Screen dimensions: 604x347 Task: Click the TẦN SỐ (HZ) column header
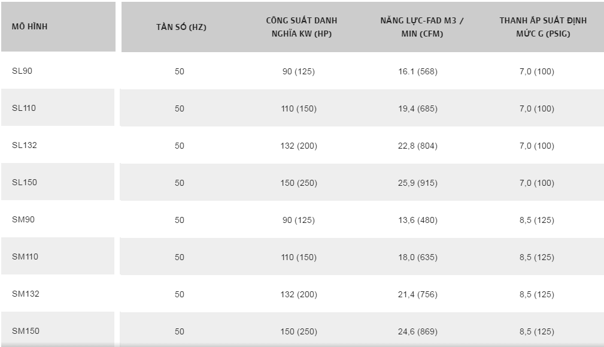pyautogui.click(x=180, y=27)
